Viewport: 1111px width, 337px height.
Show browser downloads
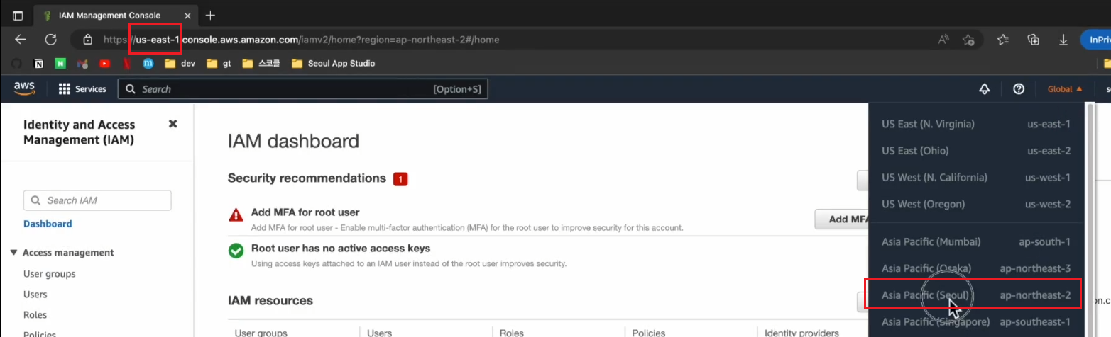(1063, 40)
